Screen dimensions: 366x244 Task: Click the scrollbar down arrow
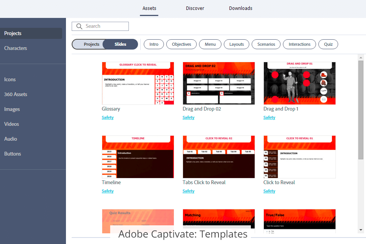pos(361,230)
